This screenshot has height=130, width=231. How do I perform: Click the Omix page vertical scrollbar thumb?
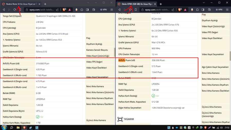(230, 56)
